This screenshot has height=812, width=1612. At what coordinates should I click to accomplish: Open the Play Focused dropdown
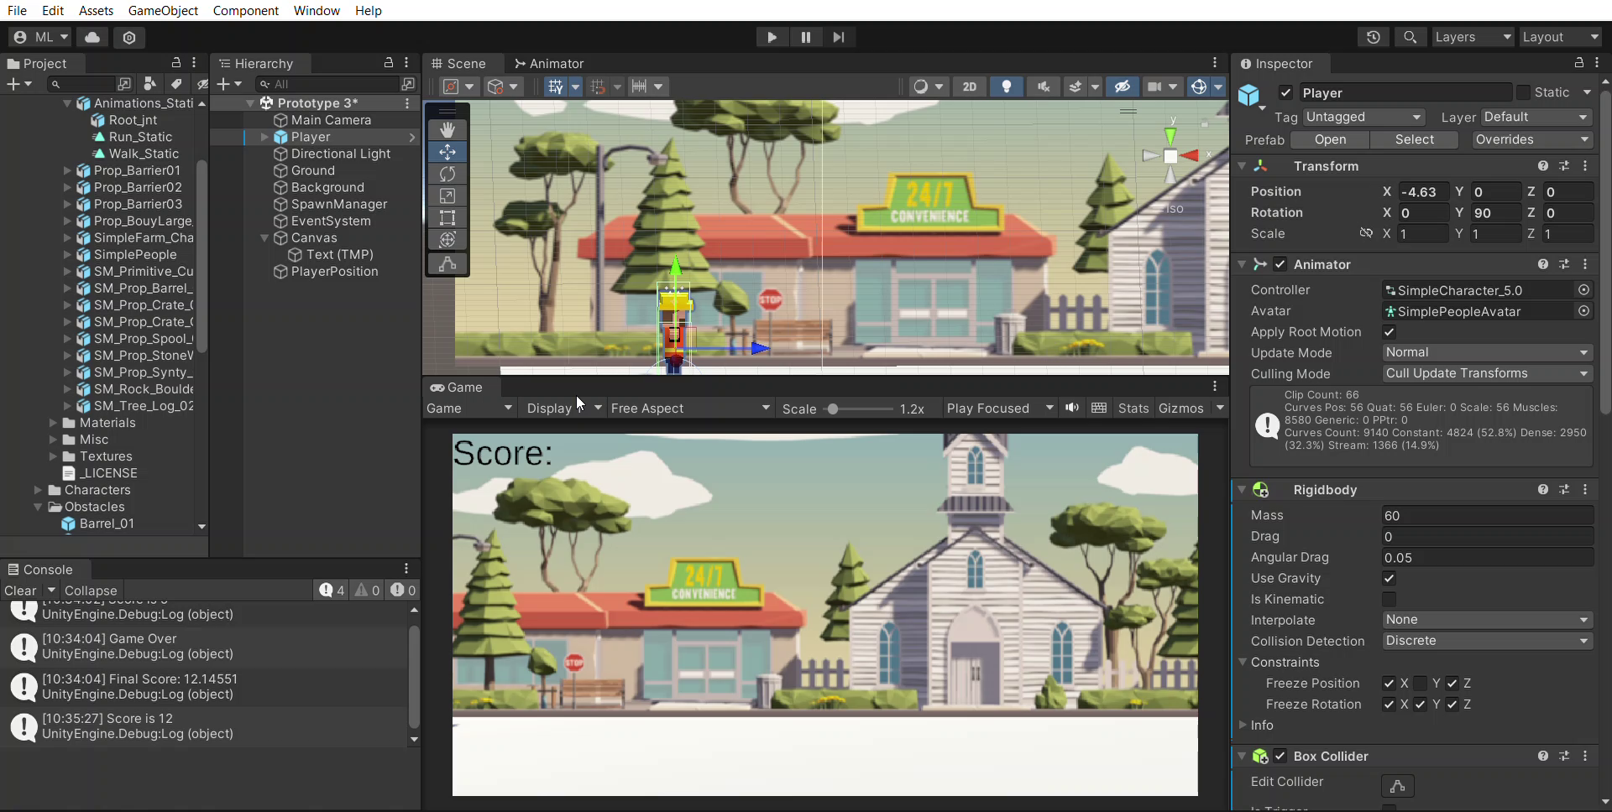1000,408
